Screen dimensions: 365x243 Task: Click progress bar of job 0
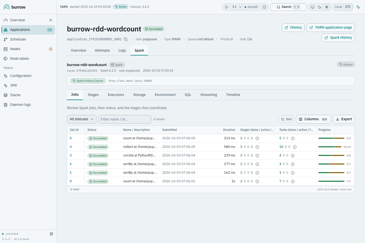pyautogui.click(x=331, y=181)
